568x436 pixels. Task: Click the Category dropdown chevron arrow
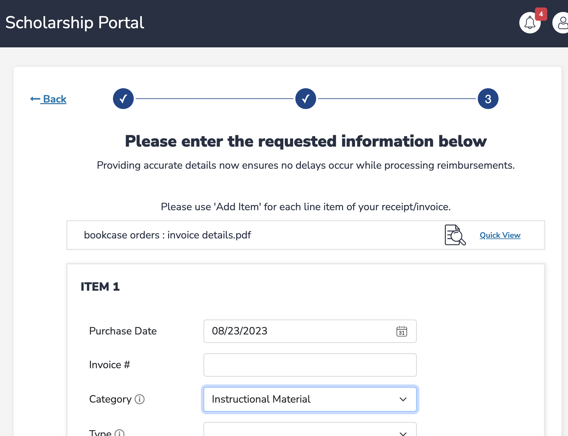403,399
